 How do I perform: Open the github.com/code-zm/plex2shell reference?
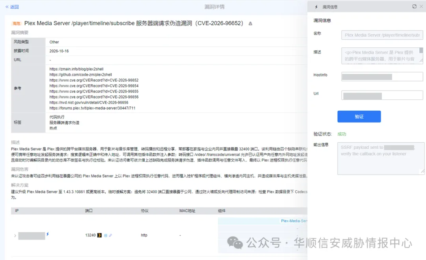click(x=81, y=74)
